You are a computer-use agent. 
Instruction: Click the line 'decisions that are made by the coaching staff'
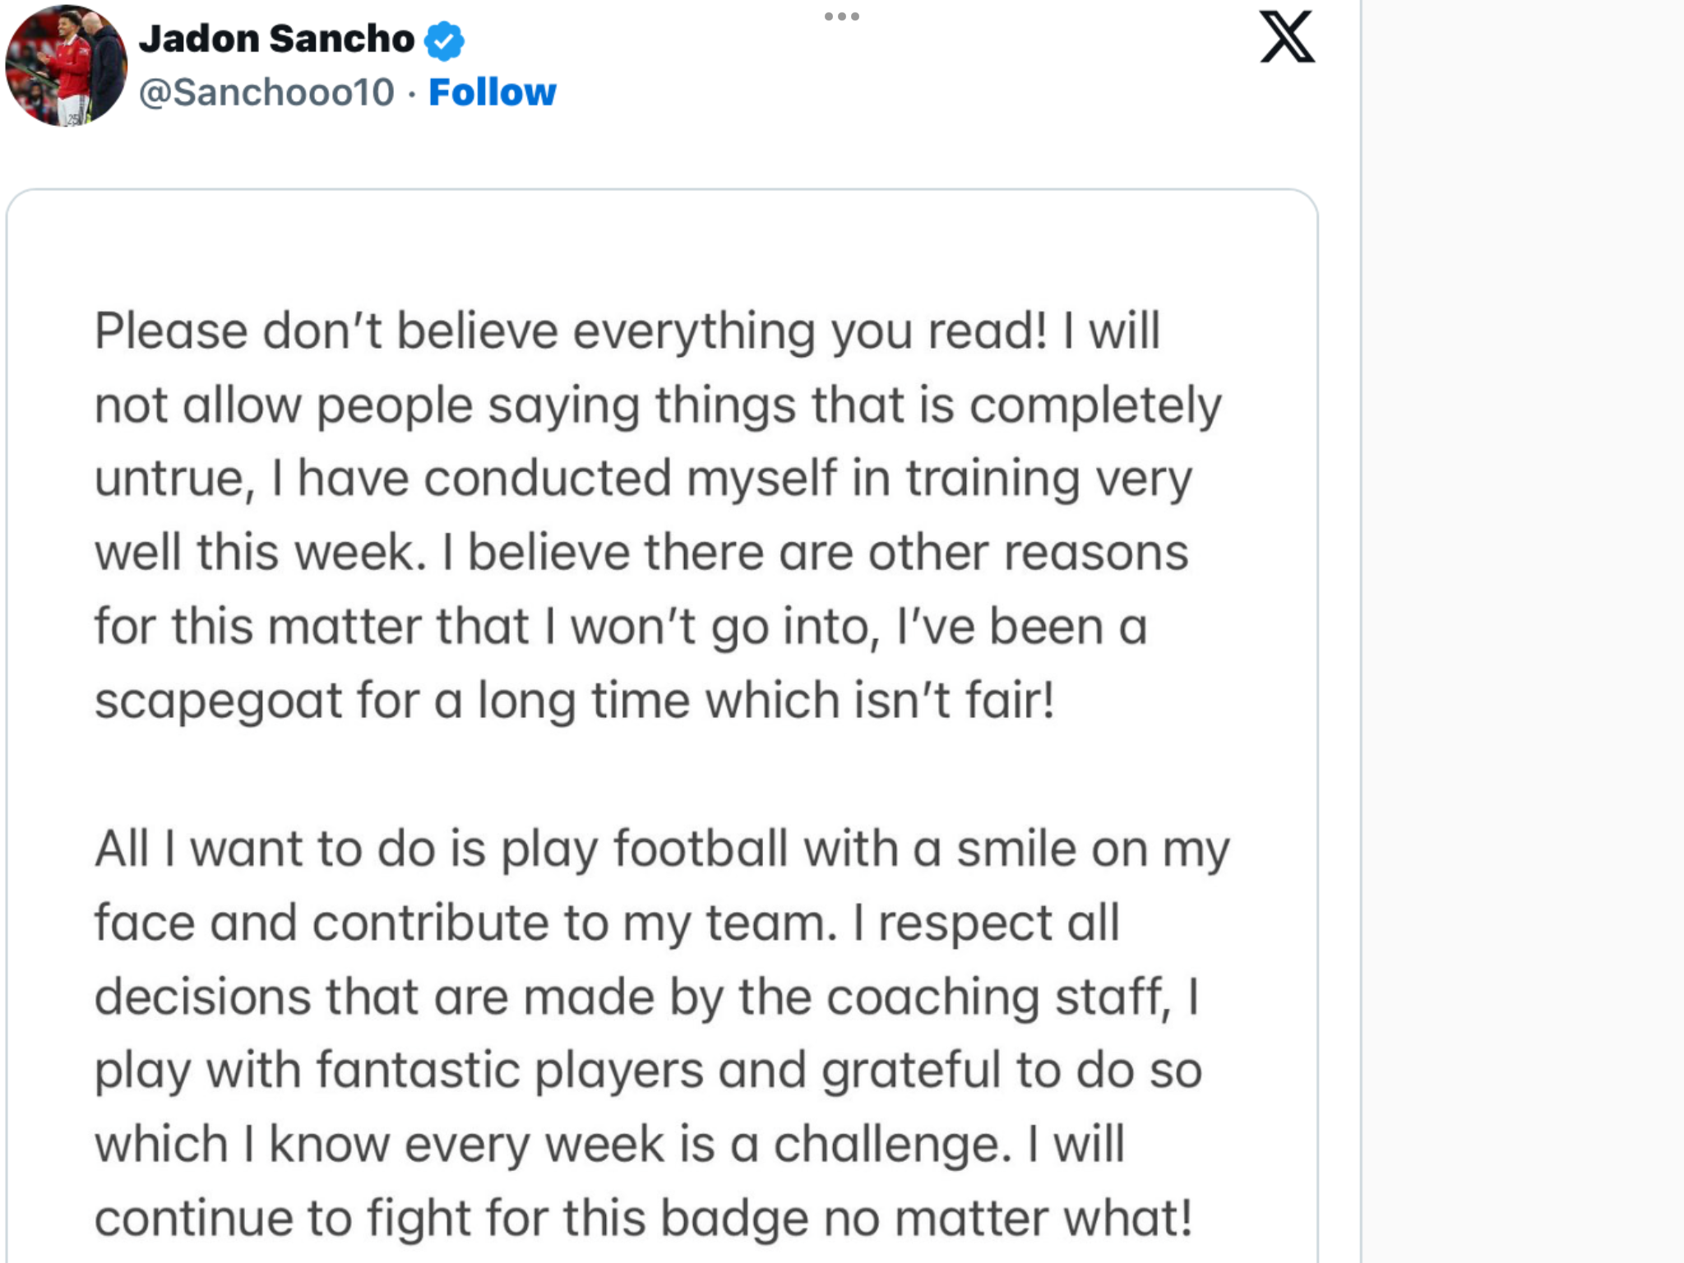click(646, 997)
